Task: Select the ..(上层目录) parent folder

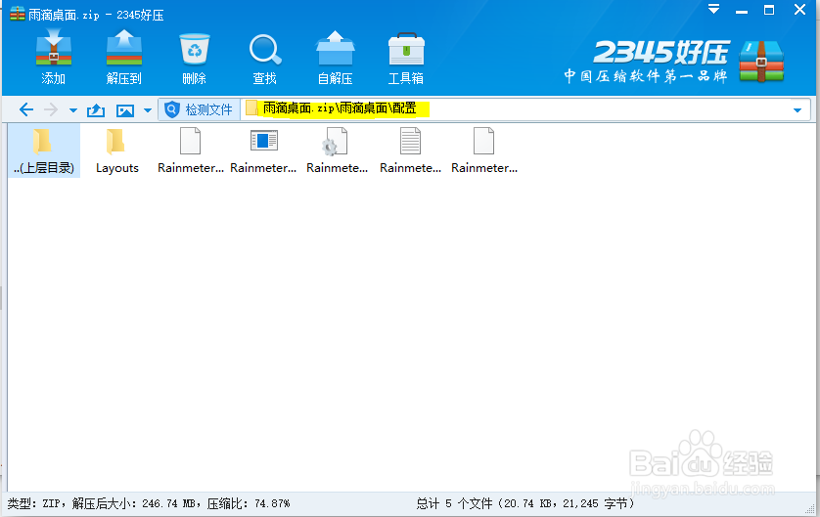Action: [x=44, y=151]
